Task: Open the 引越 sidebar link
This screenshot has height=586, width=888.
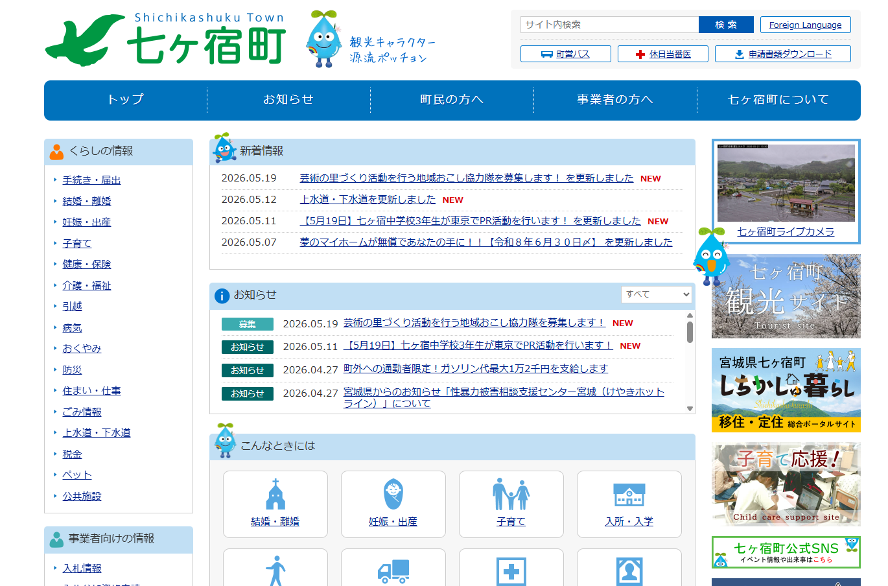Action: [72, 307]
